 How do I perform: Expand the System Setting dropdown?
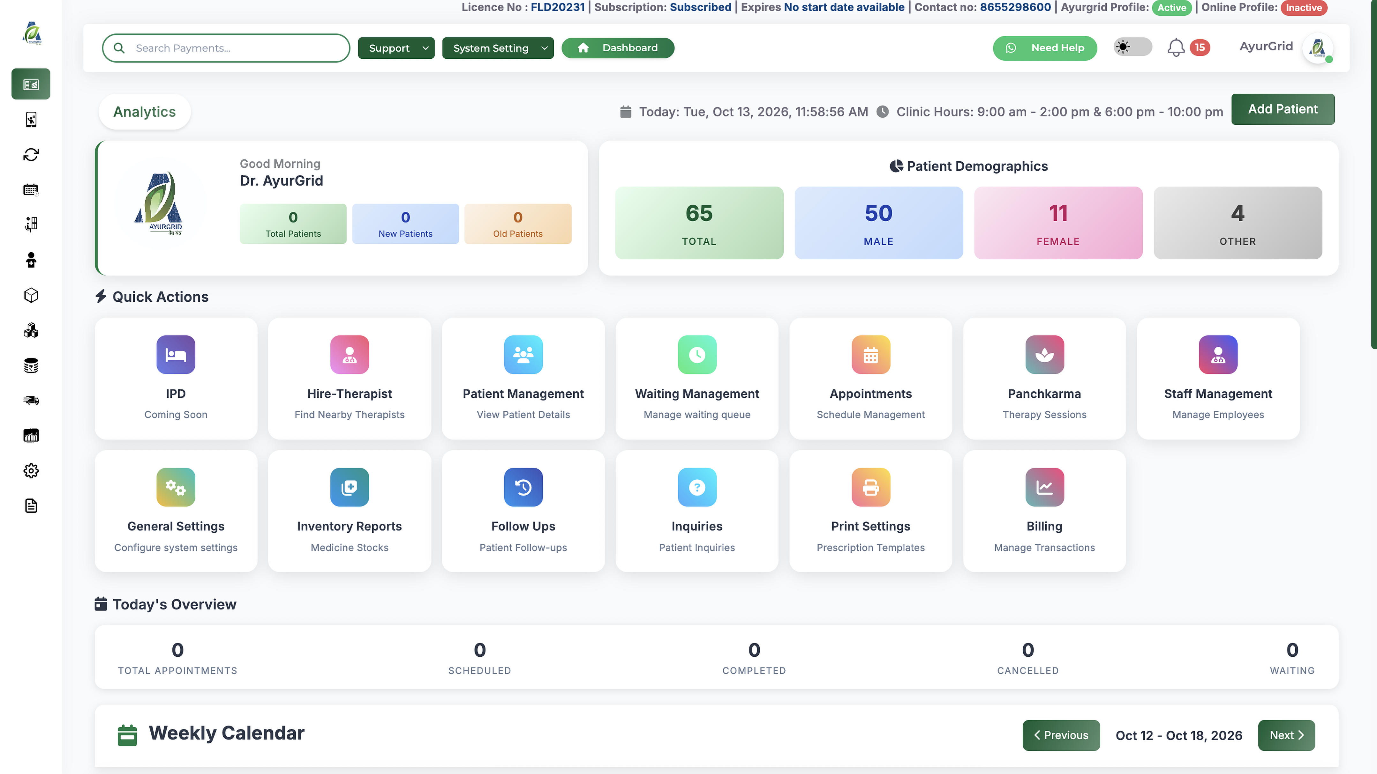tap(498, 48)
